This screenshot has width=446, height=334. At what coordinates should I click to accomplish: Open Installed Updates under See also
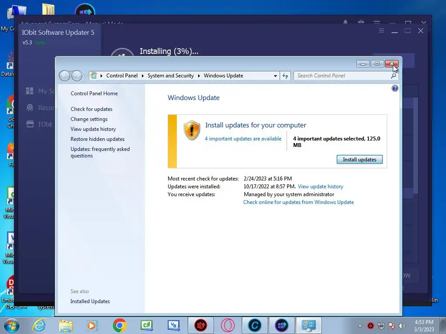[x=90, y=301]
